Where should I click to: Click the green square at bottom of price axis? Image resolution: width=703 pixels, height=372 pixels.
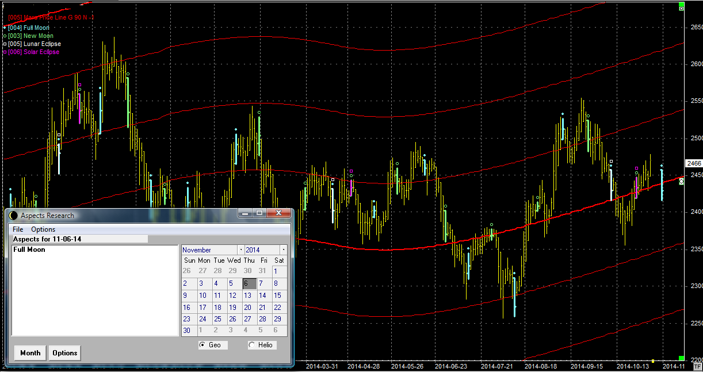pos(681,358)
